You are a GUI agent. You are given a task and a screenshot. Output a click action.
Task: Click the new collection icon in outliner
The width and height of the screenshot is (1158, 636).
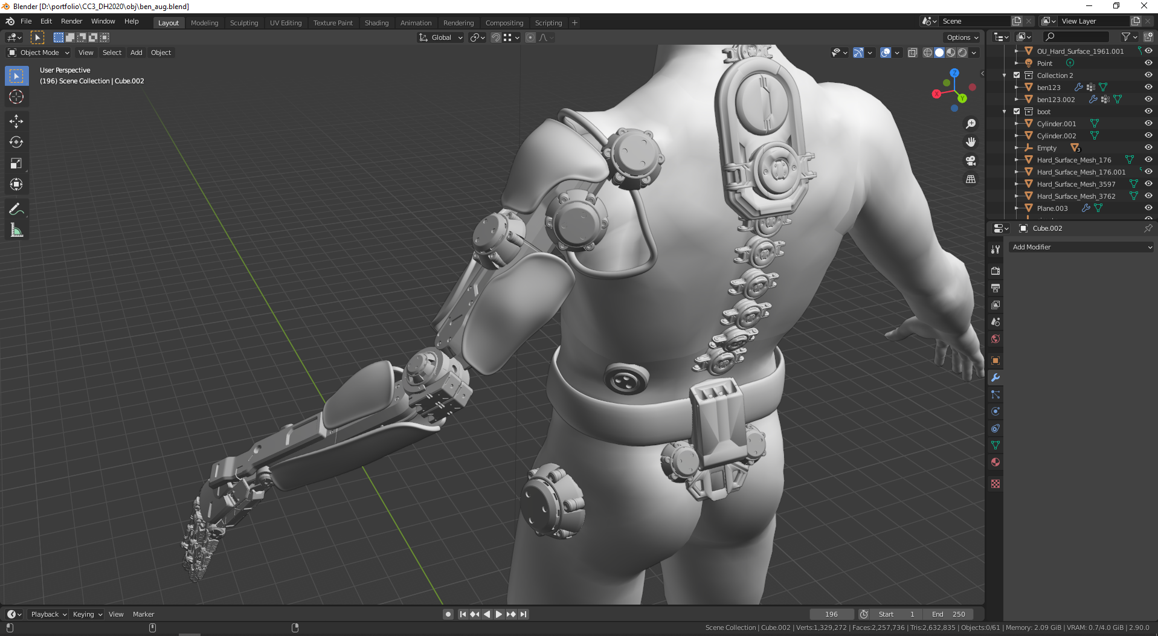1148,37
